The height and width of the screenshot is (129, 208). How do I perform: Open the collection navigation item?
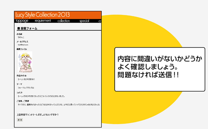click(63, 21)
